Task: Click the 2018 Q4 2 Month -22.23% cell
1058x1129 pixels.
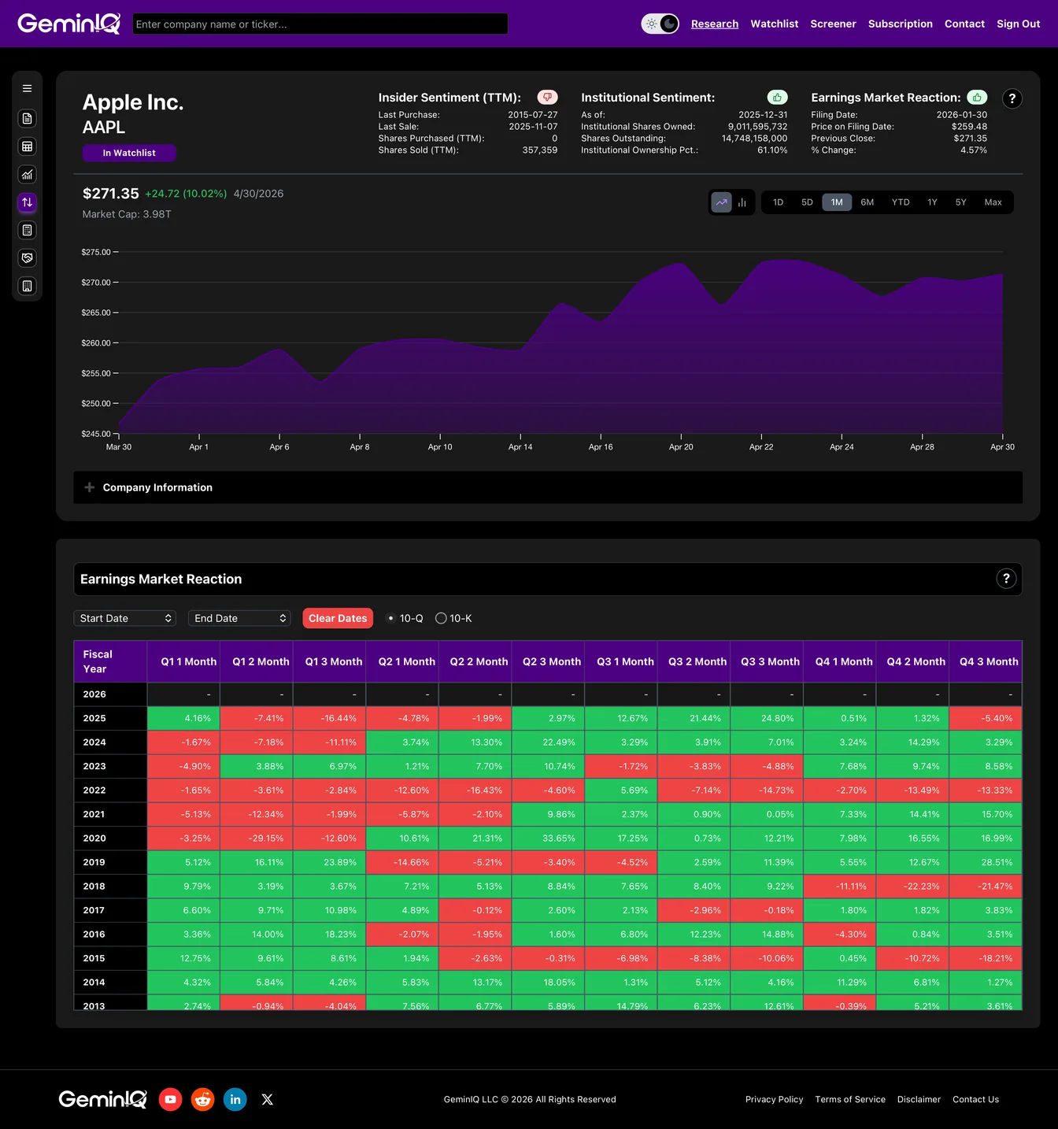Action: click(x=913, y=887)
